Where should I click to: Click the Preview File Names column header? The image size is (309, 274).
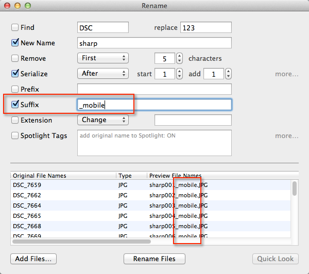click(175, 176)
